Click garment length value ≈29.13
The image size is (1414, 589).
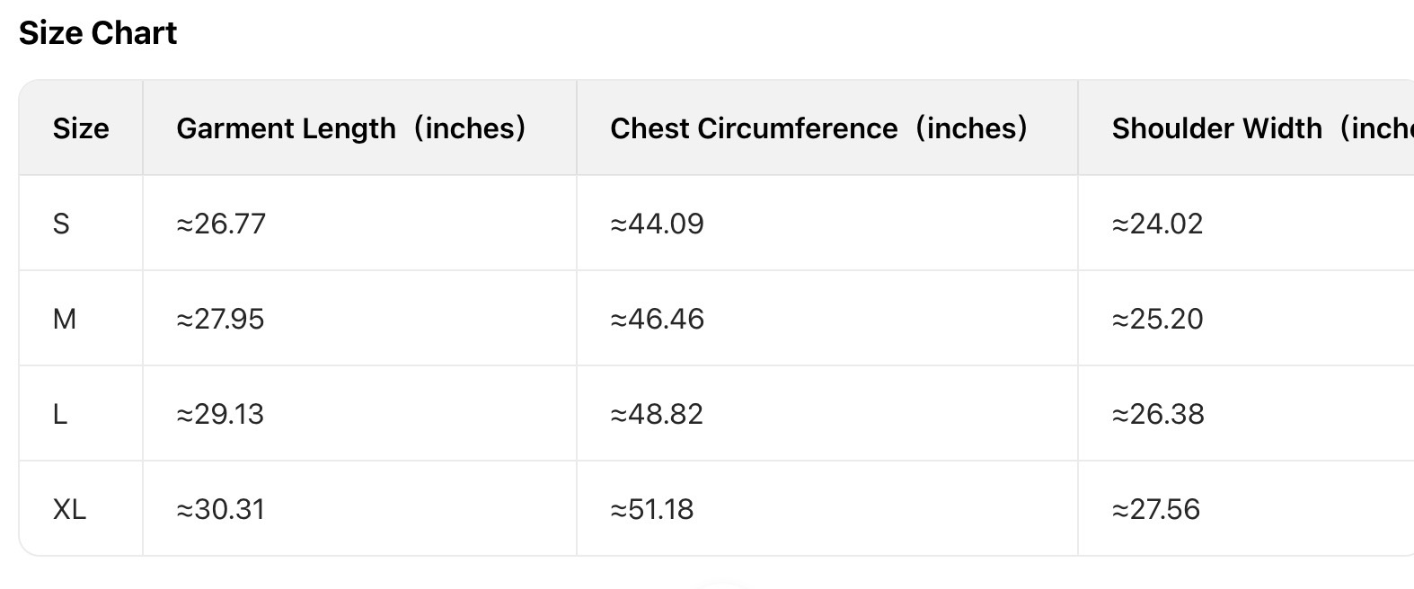pos(220,414)
